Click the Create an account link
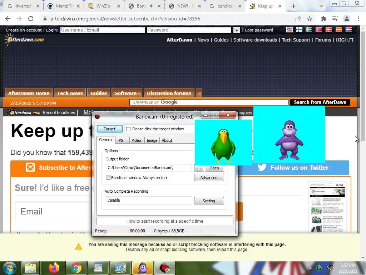The width and height of the screenshot is (366, 275). [24, 30]
